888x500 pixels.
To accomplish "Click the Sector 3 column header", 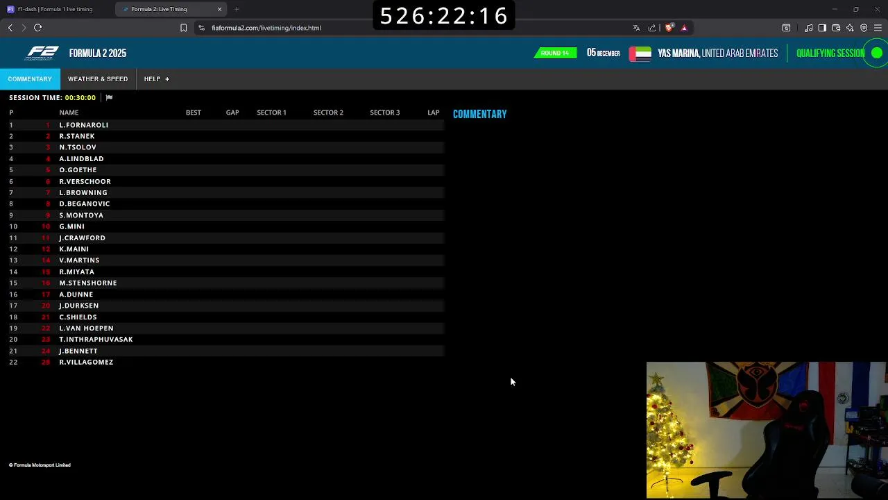I will click(385, 112).
